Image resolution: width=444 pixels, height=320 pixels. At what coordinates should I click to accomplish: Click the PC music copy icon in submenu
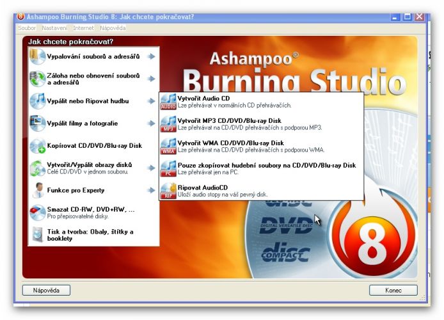(x=168, y=169)
